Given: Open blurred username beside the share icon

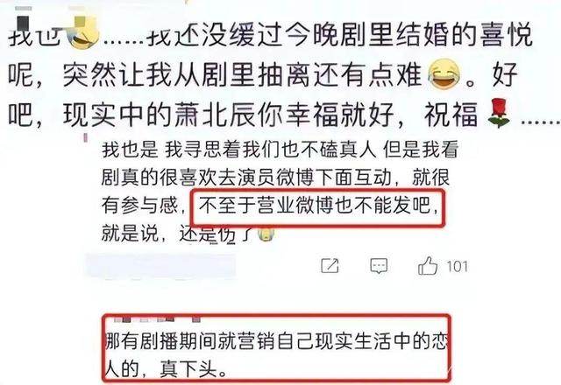Looking at the screenshot, I should pos(160,266).
